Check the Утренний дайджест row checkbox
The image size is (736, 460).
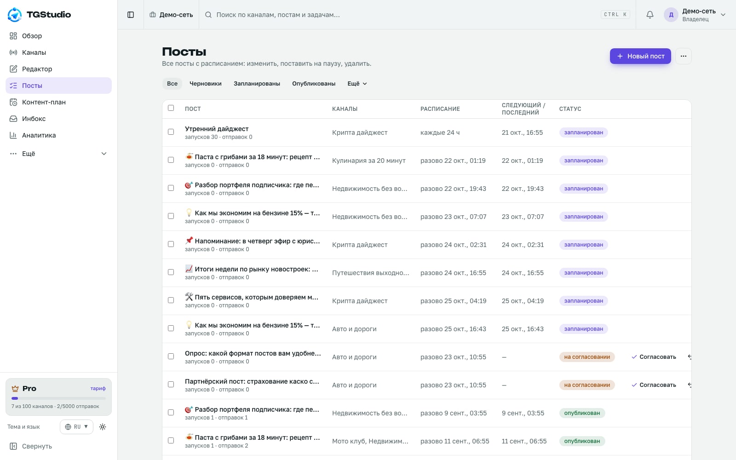point(171,132)
